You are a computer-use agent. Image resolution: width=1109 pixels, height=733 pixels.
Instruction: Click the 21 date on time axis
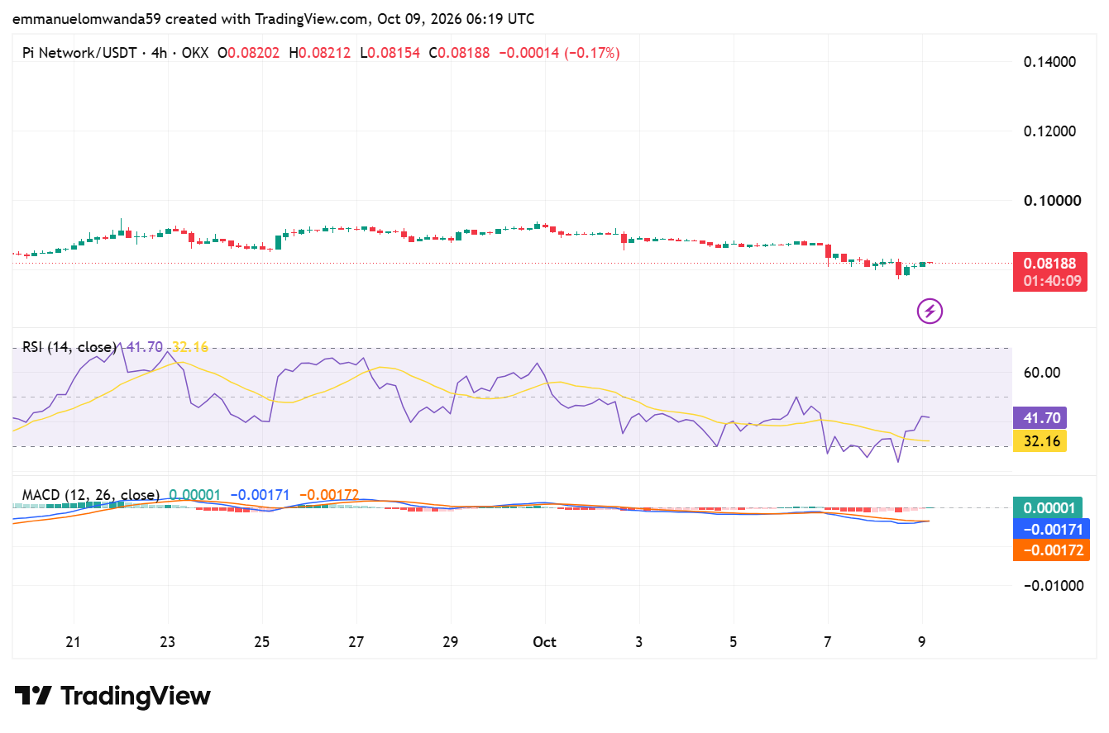pos(74,642)
